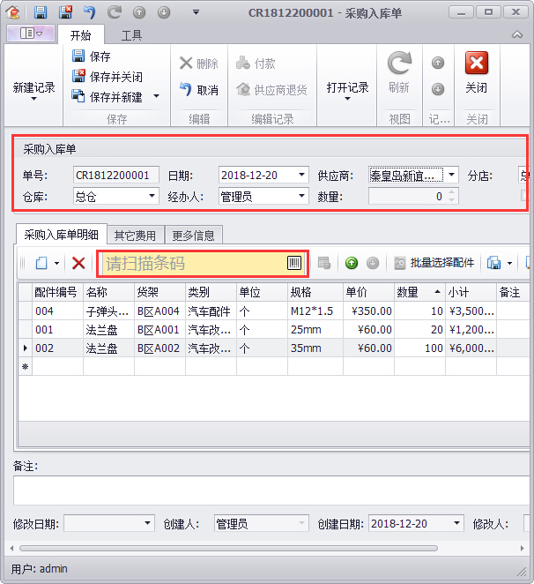Open the warehouse (仓库) dropdown
Image resolution: width=534 pixels, height=584 pixels.
click(x=152, y=196)
